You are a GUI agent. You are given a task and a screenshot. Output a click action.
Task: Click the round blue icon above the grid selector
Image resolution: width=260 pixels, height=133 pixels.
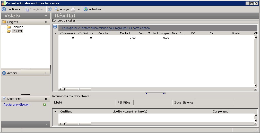[55, 27]
